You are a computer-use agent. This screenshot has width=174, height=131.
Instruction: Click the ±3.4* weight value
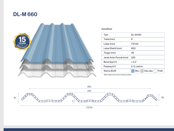point(134,62)
